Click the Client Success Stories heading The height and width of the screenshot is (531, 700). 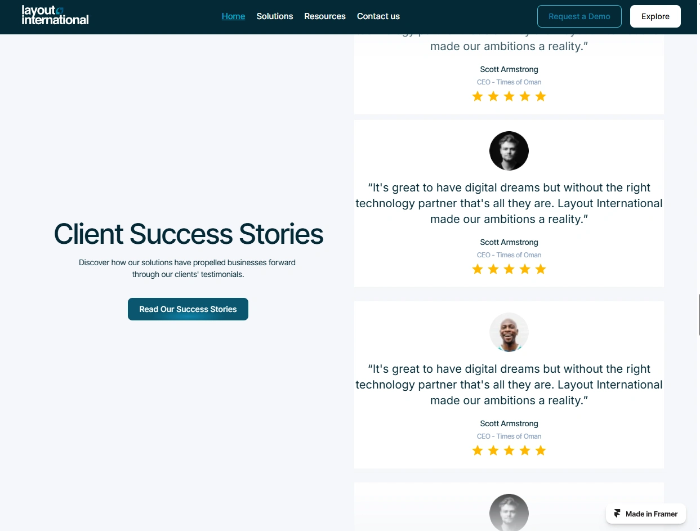[x=188, y=234]
